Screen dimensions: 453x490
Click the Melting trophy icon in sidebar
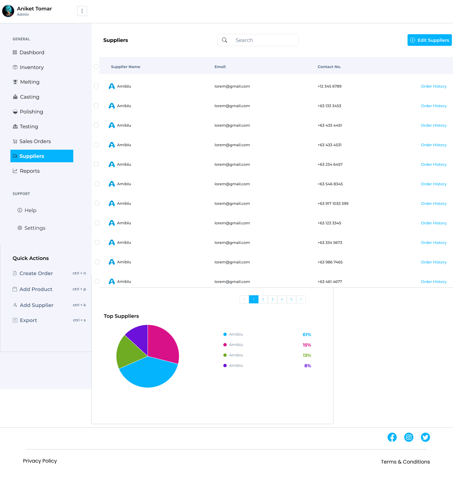click(15, 82)
